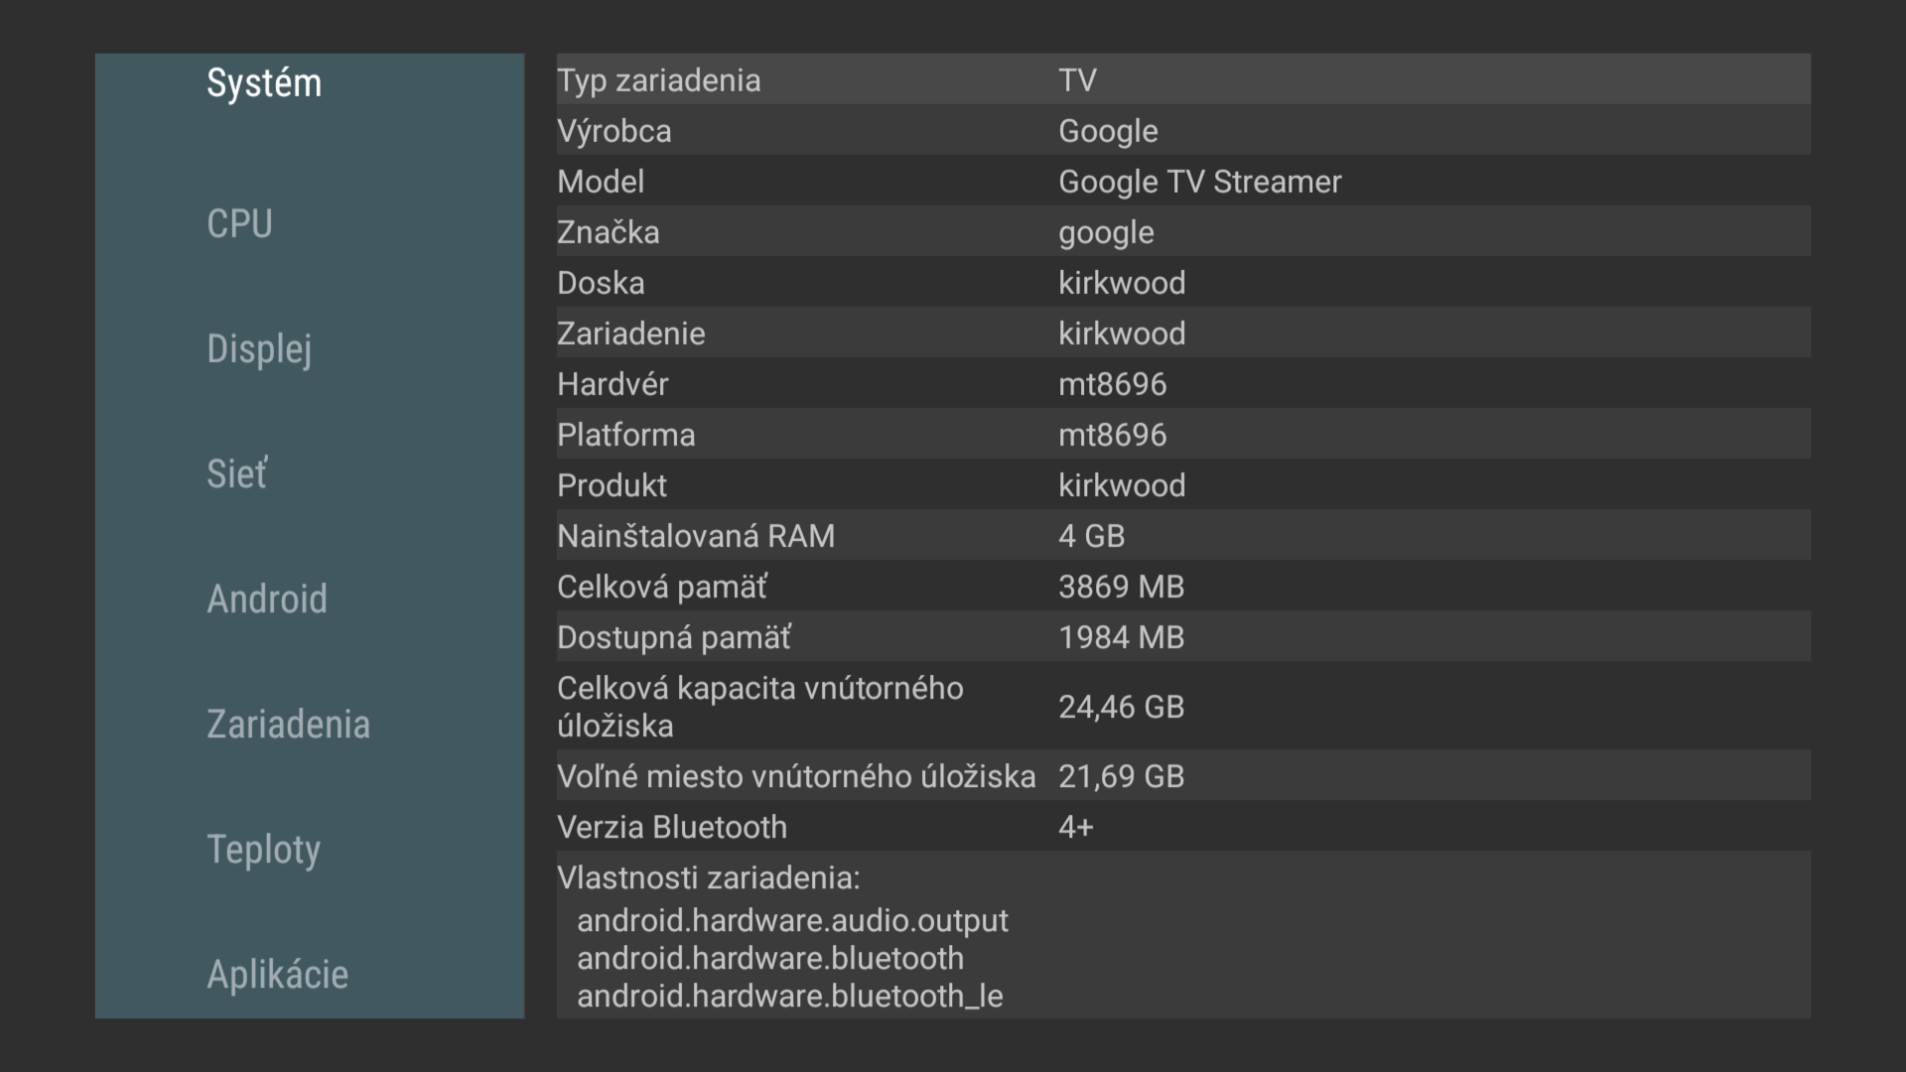This screenshot has width=1906, height=1072.
Task: Select the Doska kirkwood row
Action: (1181, 282)
